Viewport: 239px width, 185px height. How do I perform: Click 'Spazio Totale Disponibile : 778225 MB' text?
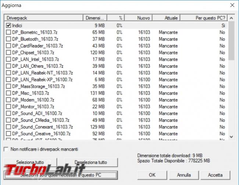174,161
